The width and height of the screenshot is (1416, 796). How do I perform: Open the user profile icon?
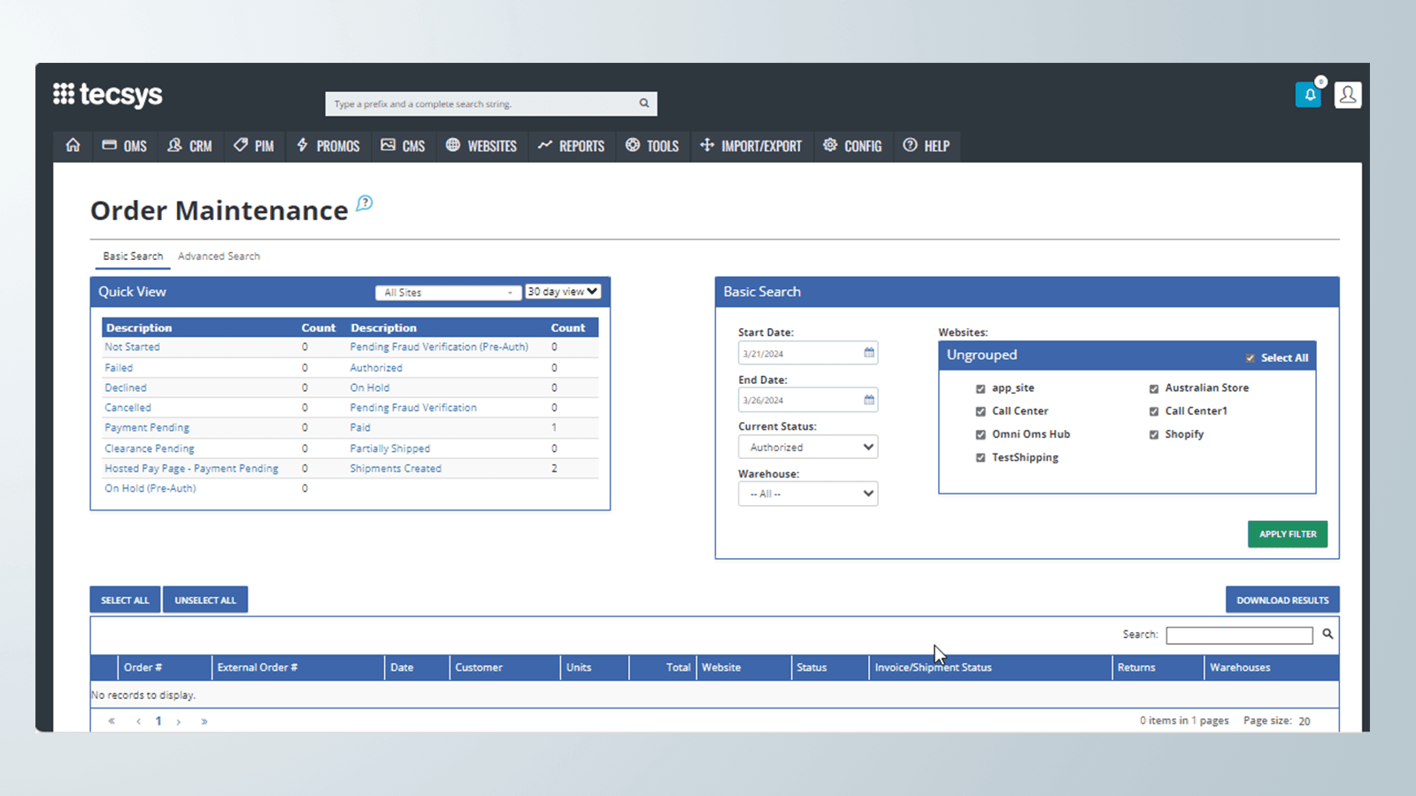click(x=1347, y=96)
